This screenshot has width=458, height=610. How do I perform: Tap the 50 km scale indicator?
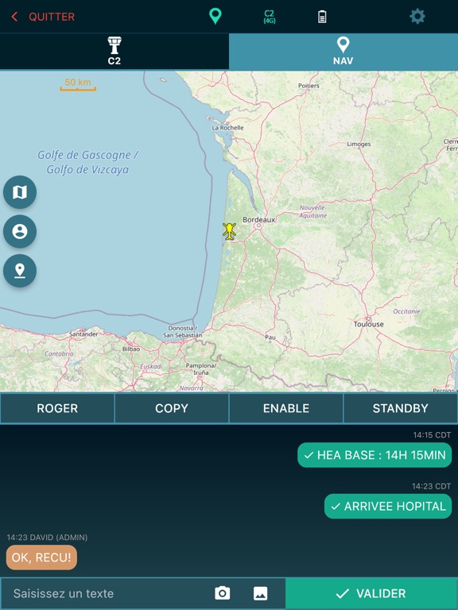(x=78, y=84)
